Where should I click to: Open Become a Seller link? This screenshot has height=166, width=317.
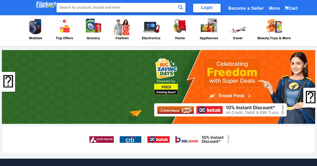pos(246,8)
